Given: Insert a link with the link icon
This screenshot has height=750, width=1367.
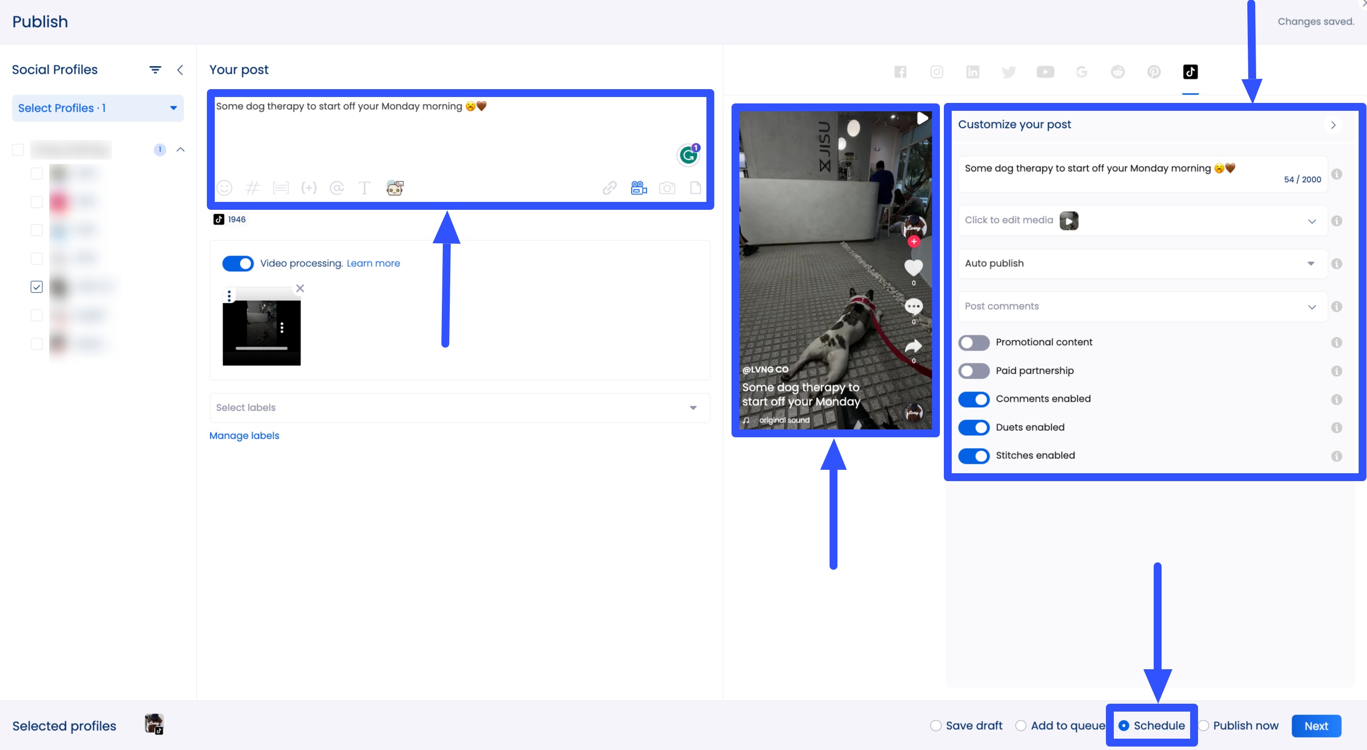Looking at the screenshot, I should (x=609, y=188).
